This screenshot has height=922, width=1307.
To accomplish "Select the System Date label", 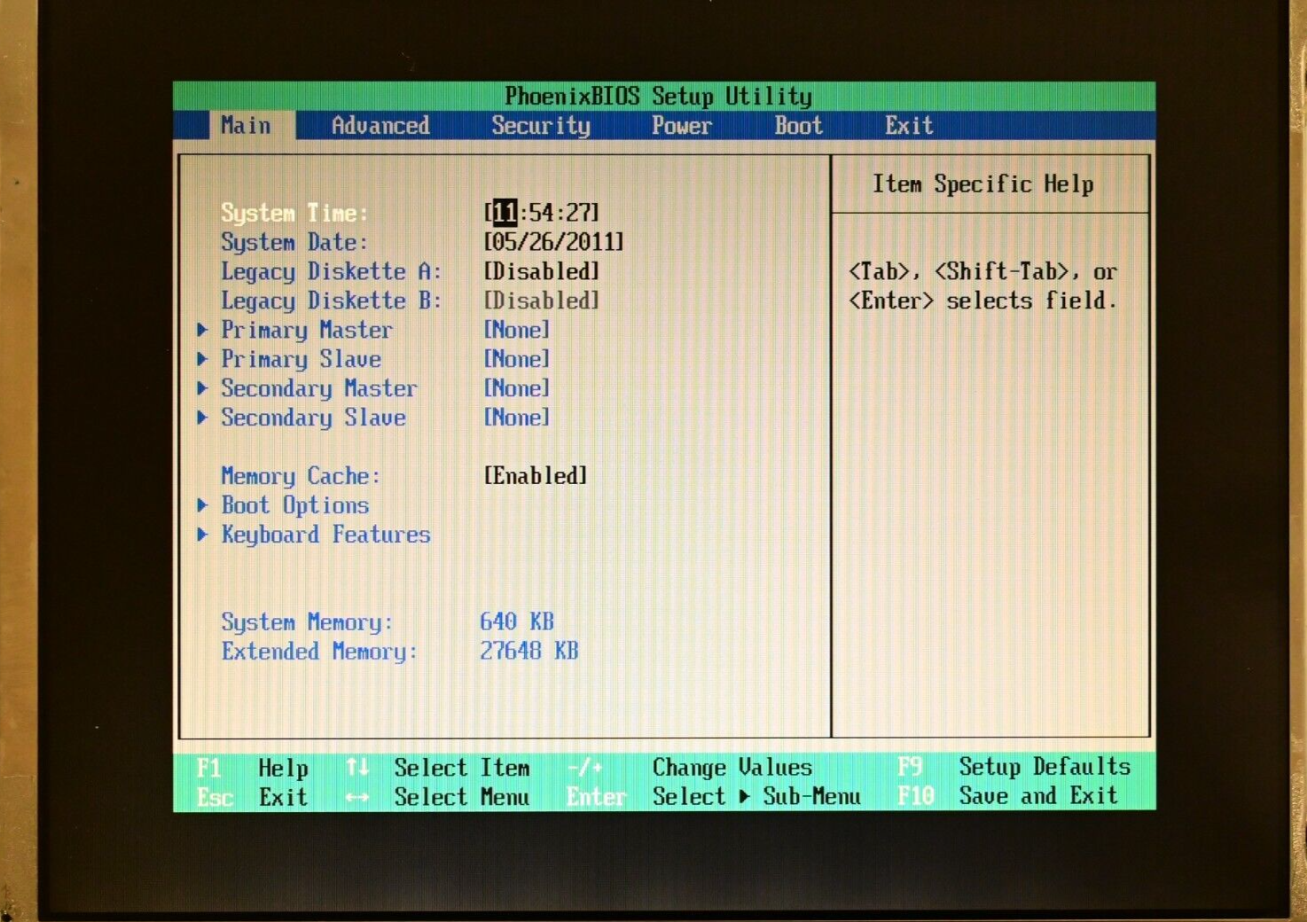I will [294, 242].
